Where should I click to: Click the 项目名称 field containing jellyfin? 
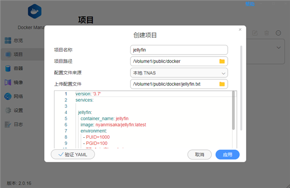tap(179, 50)
